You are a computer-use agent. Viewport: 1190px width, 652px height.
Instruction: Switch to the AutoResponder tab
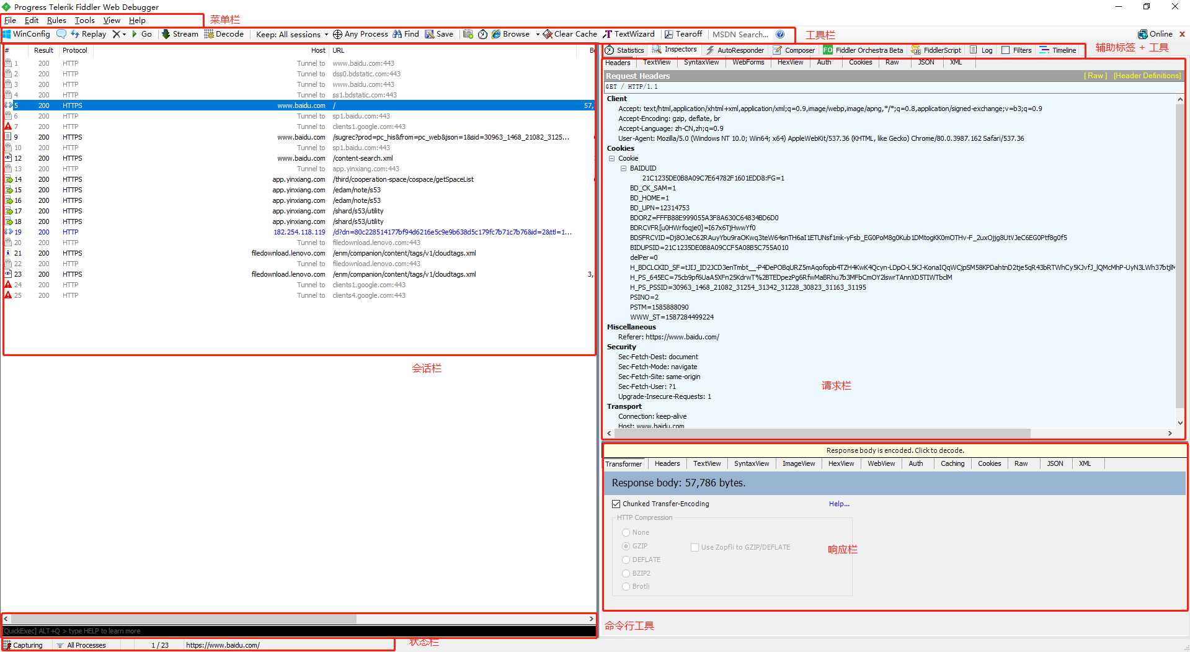[735, 50]
